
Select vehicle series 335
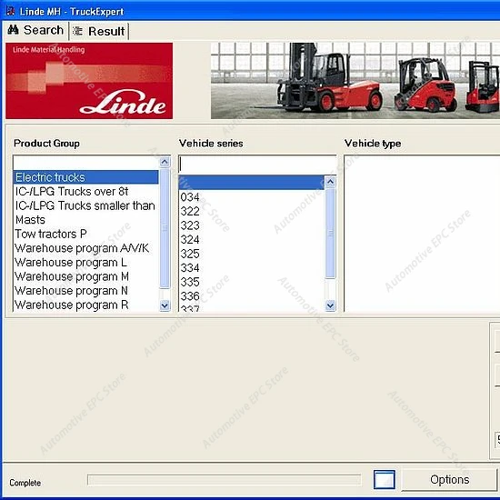pyautogui.click(x=252, y=282)
